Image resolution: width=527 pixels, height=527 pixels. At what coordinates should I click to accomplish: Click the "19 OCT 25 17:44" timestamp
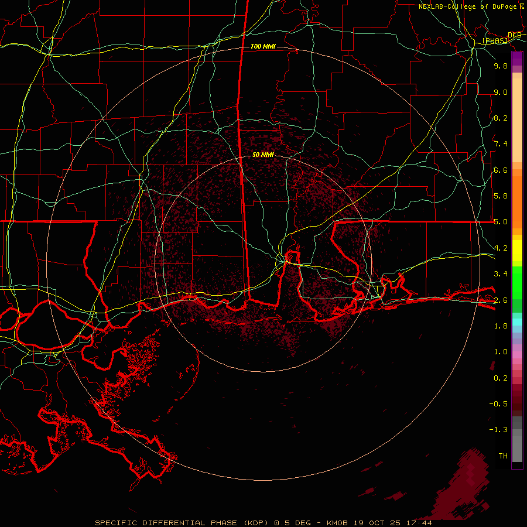(392, 523)
